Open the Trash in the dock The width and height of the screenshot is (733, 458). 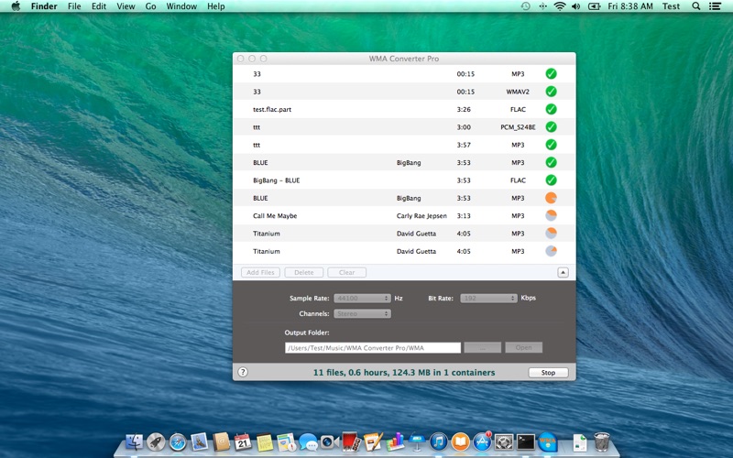(x=602, y=442)
